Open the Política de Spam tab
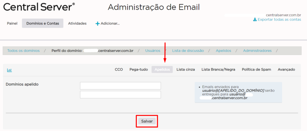Image resolution: width=307 pixels, height=131 pixels. click(x=256, y=70)
